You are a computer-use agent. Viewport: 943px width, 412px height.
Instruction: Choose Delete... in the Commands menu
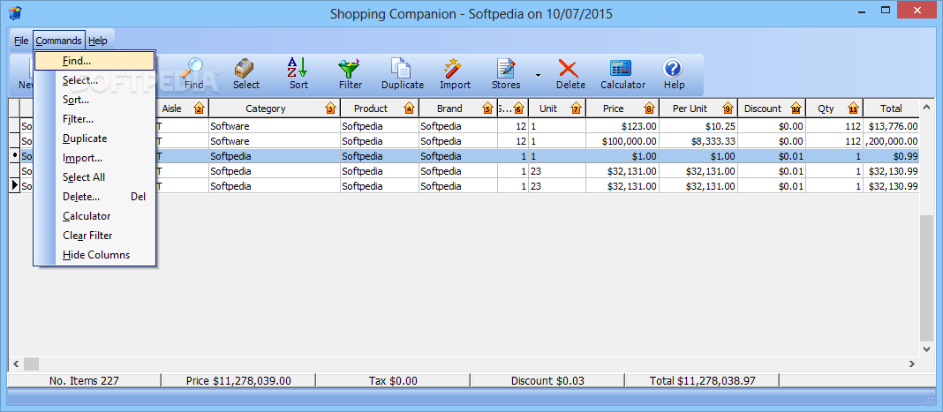point(94,197)
